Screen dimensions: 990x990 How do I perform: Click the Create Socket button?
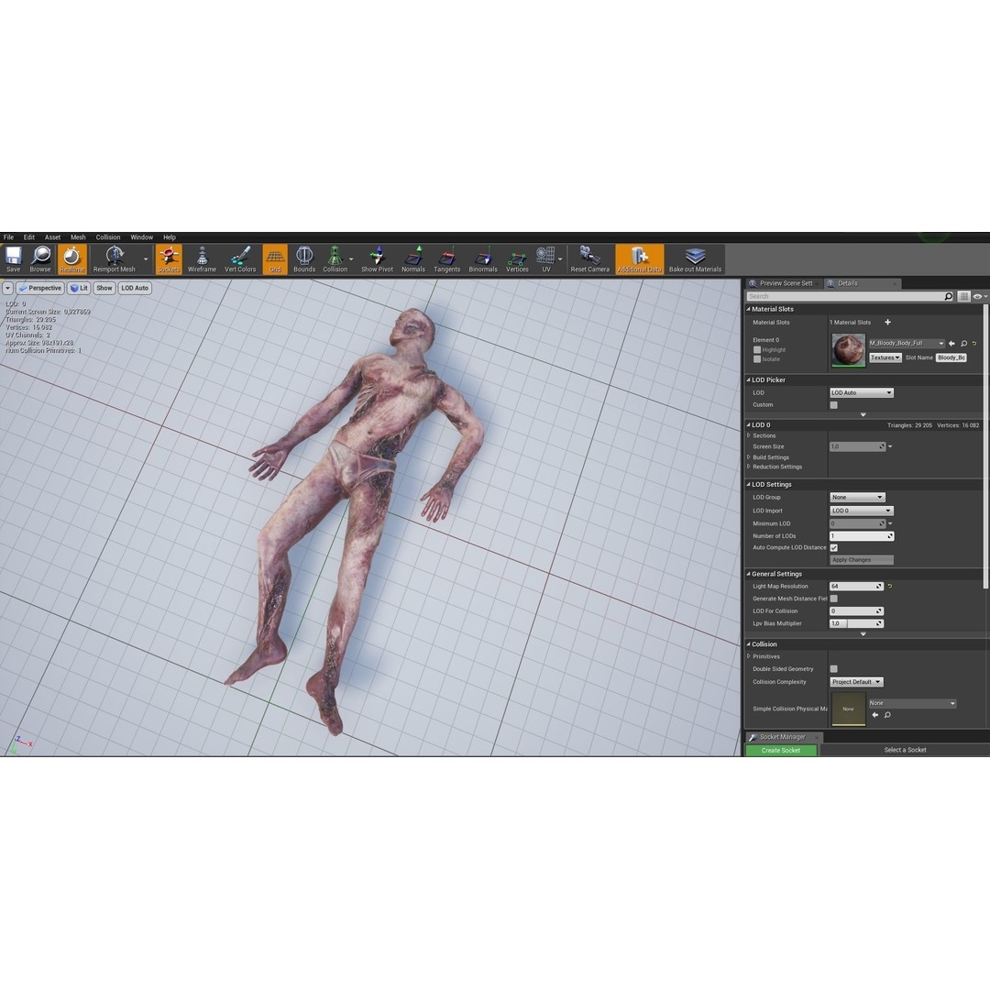click(x=780, y=750)
